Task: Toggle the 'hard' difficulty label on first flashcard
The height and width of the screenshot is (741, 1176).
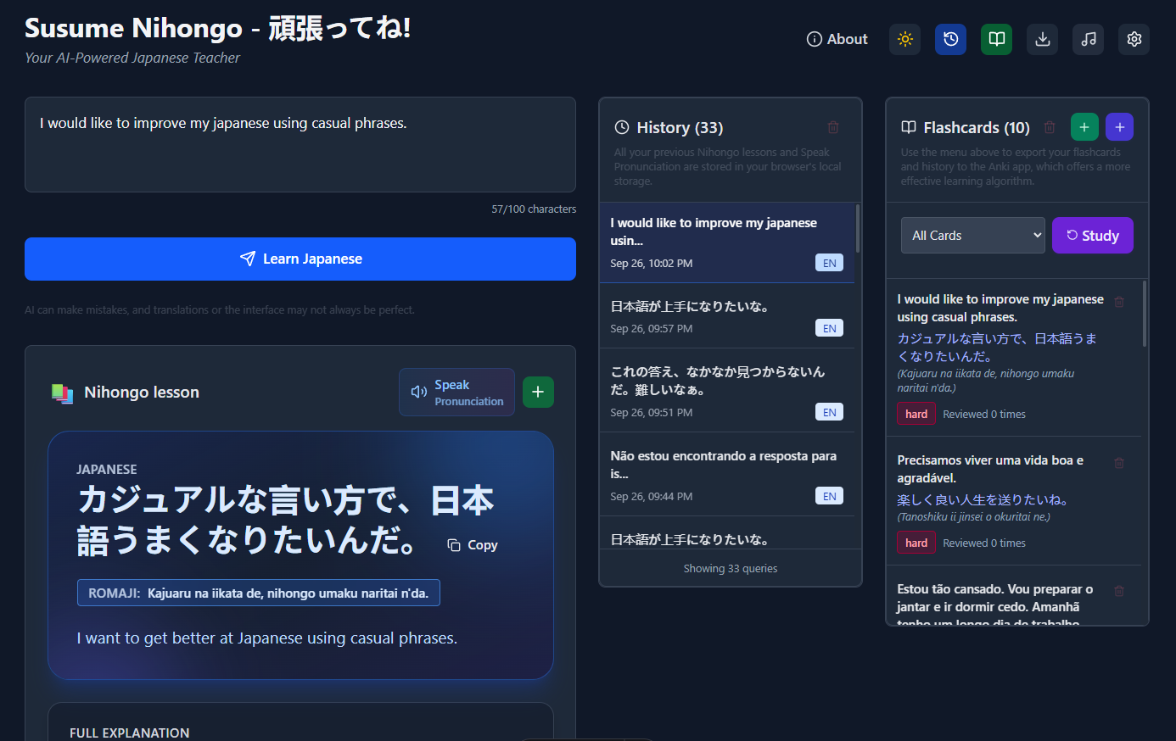Action: (x=916, y=414)
